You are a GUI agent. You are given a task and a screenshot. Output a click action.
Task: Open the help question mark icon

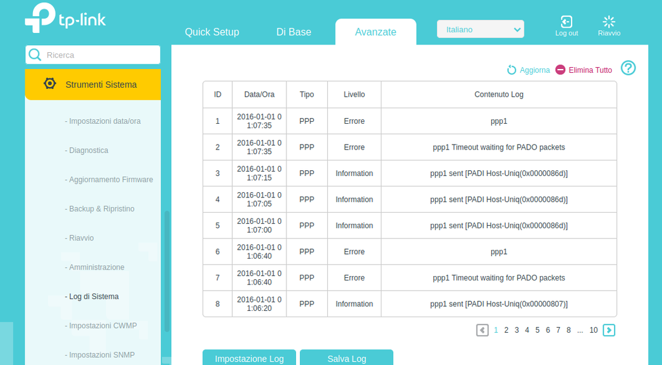coord(628,68)
